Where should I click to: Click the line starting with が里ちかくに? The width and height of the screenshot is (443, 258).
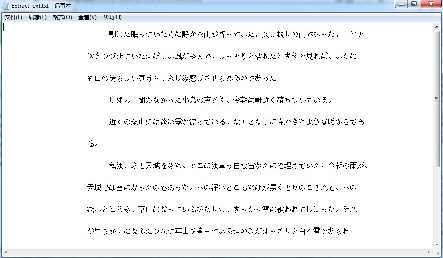[x=219, y=231]
